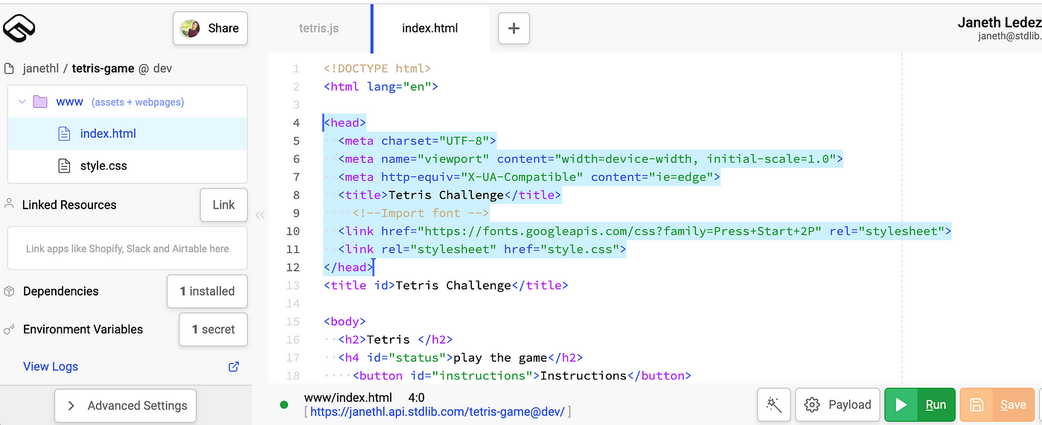
Task: Click the Dependencies cube icon
Action: [10, 291]
